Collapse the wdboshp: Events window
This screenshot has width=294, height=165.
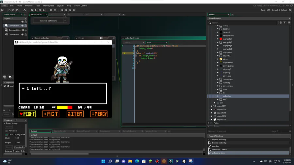pos(123,38)
